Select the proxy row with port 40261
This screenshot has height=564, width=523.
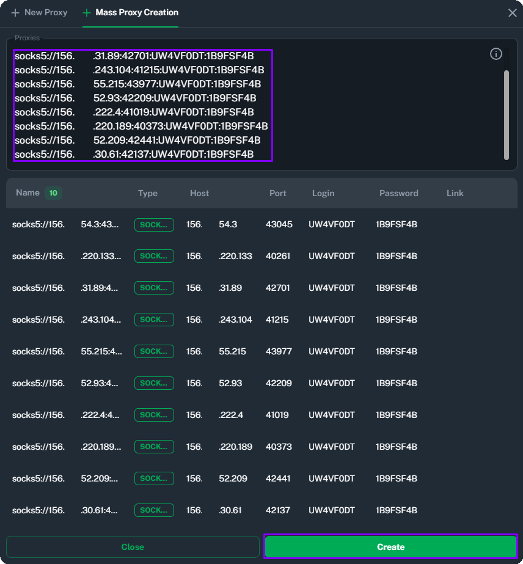click(x=261, y=256)
